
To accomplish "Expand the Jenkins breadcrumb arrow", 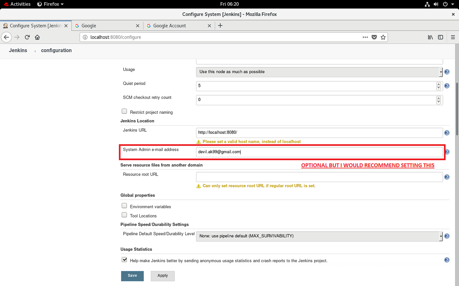I will click(35, 51).
